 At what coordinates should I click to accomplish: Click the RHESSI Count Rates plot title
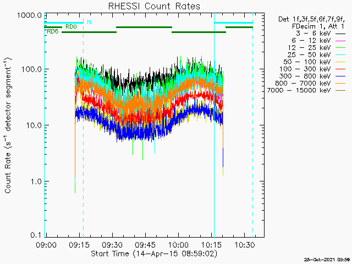pos(154,7)
